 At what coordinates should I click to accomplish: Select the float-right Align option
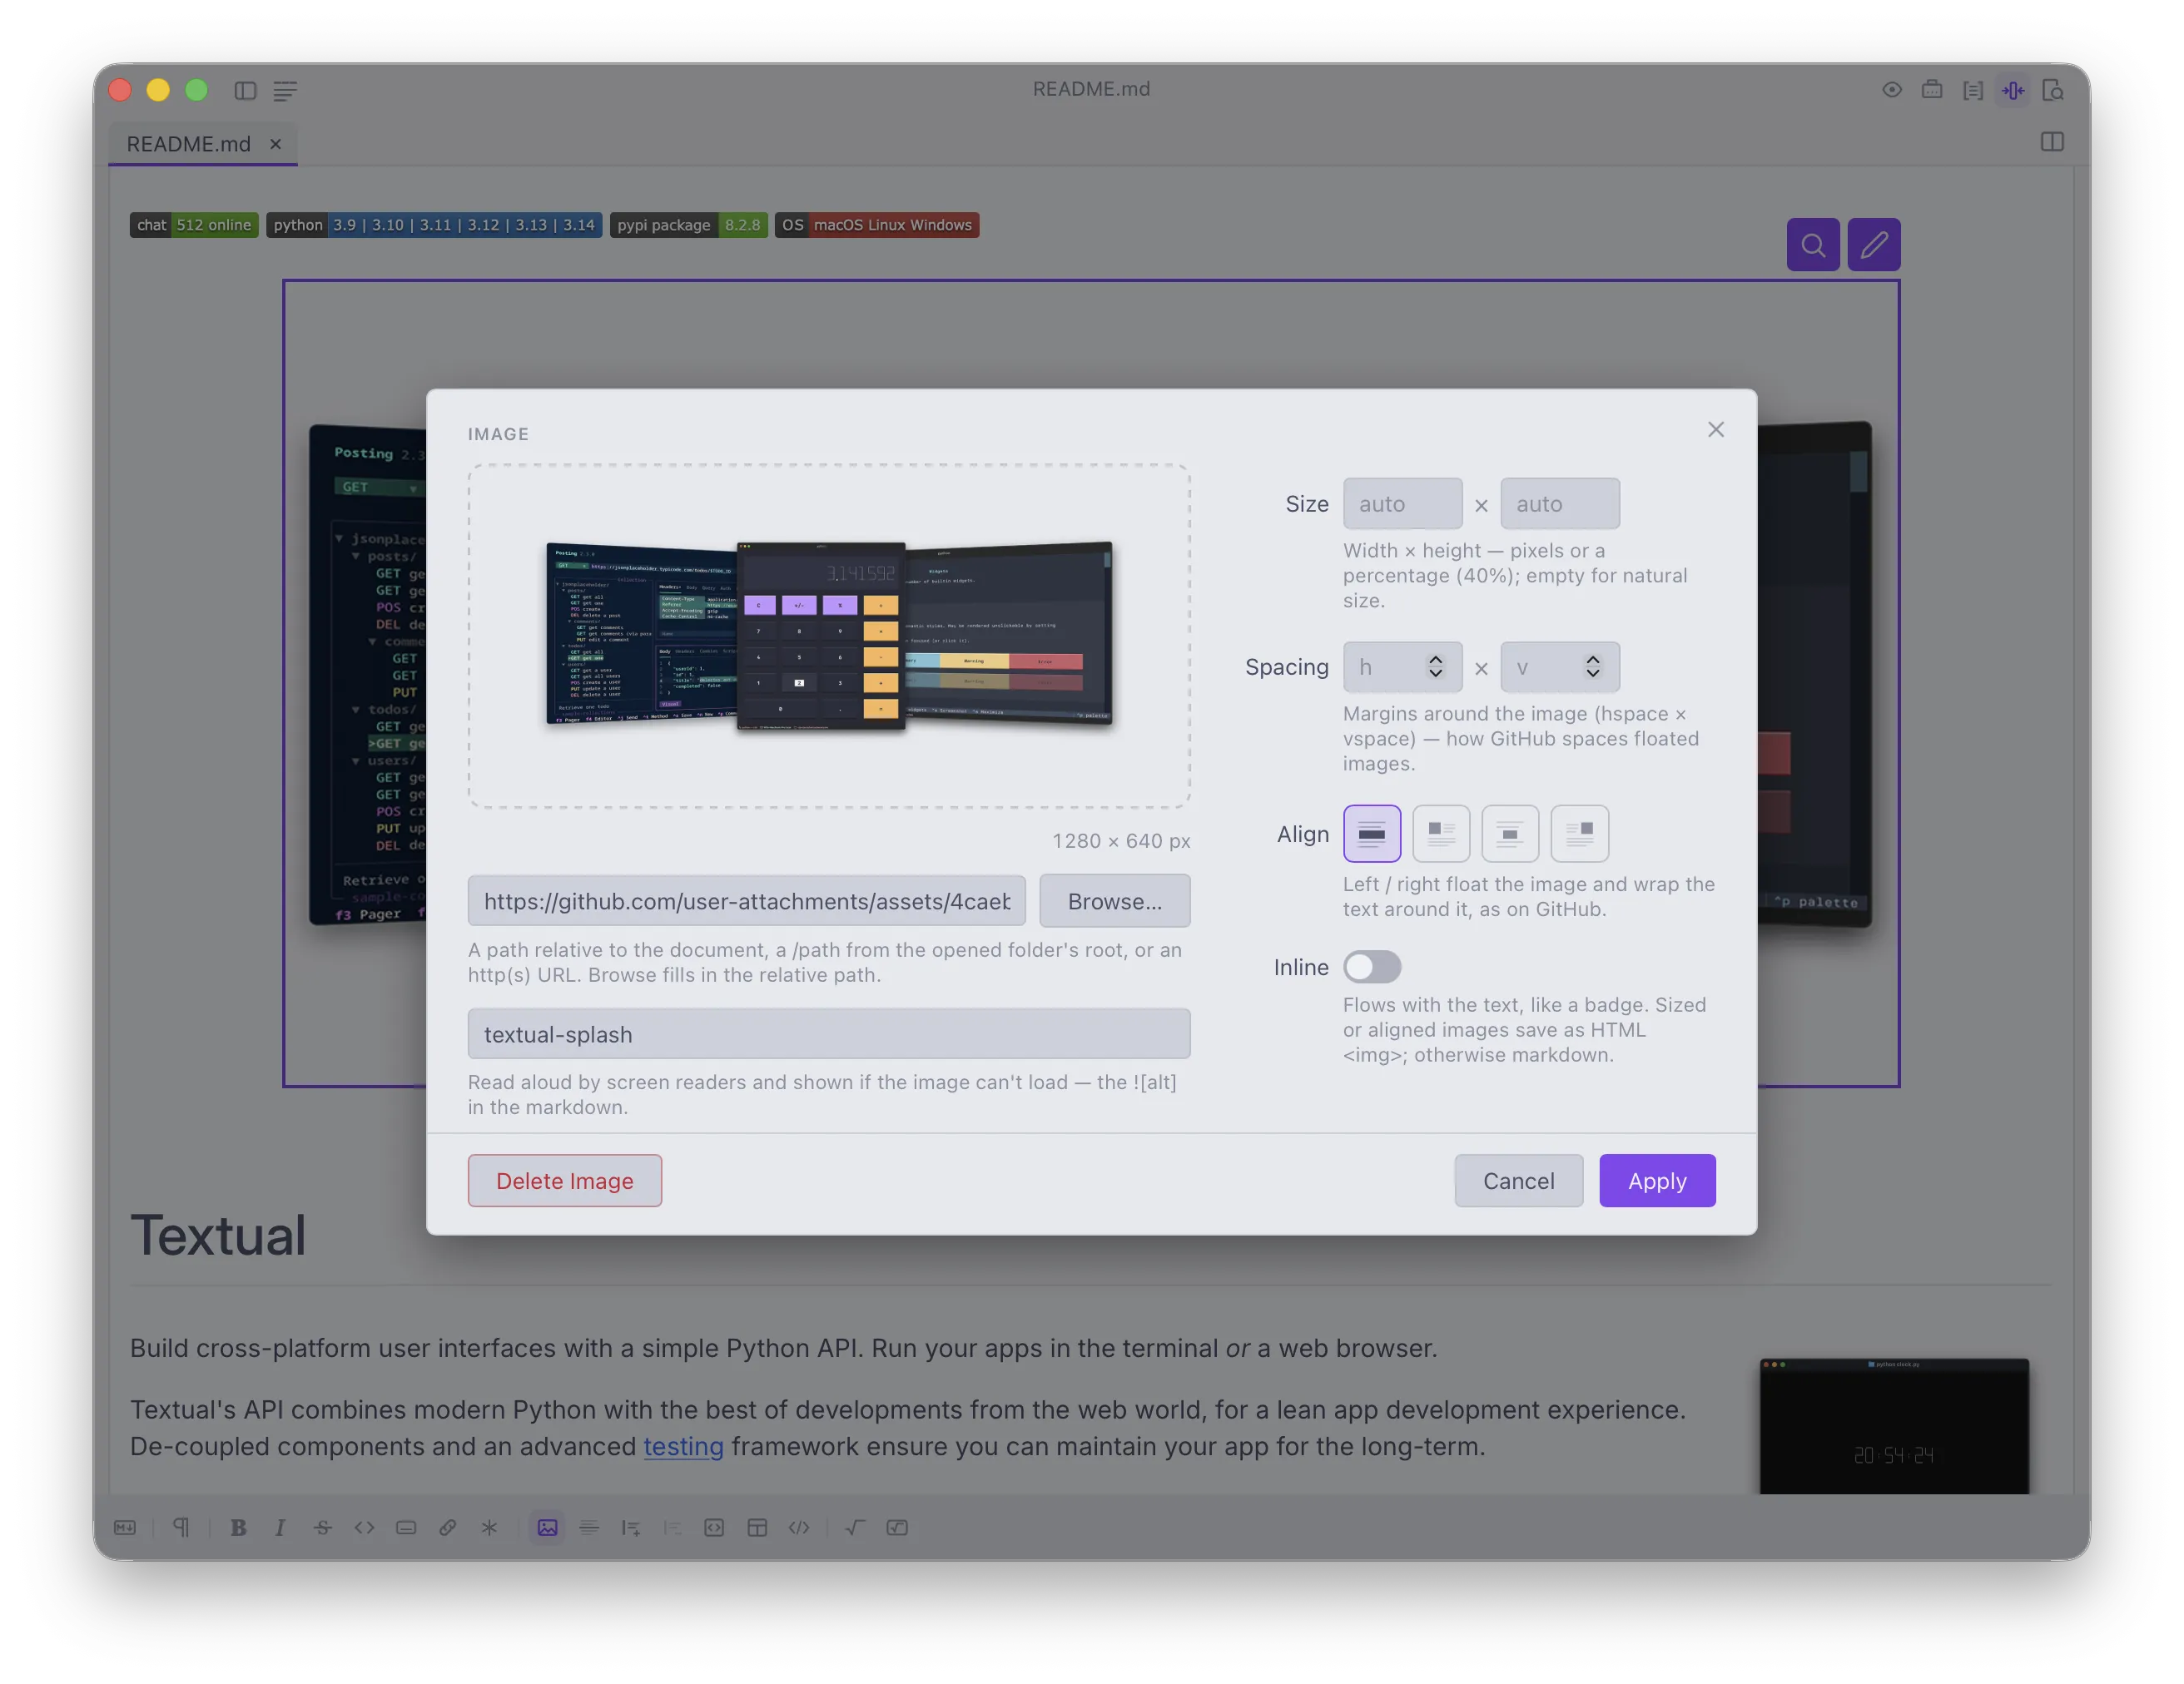tap(1579, 834)
